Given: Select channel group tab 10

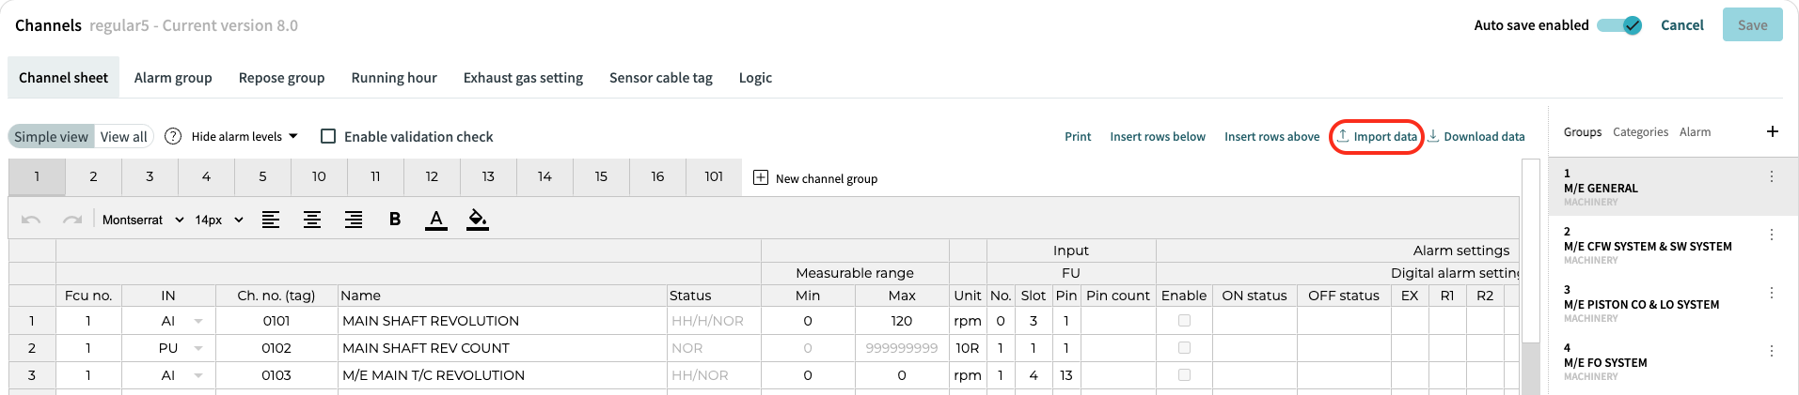Looking at the screenshot, I should point(319,176).
